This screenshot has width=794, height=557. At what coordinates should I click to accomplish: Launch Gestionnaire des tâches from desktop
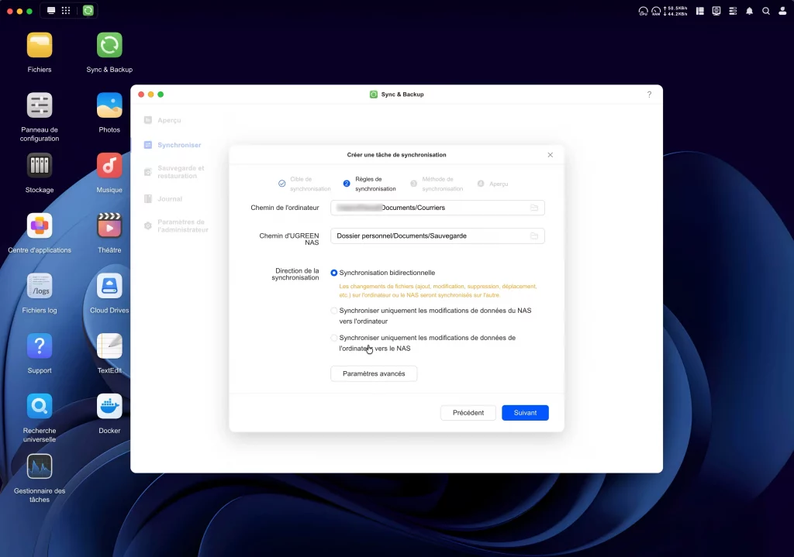coord(40,466)
